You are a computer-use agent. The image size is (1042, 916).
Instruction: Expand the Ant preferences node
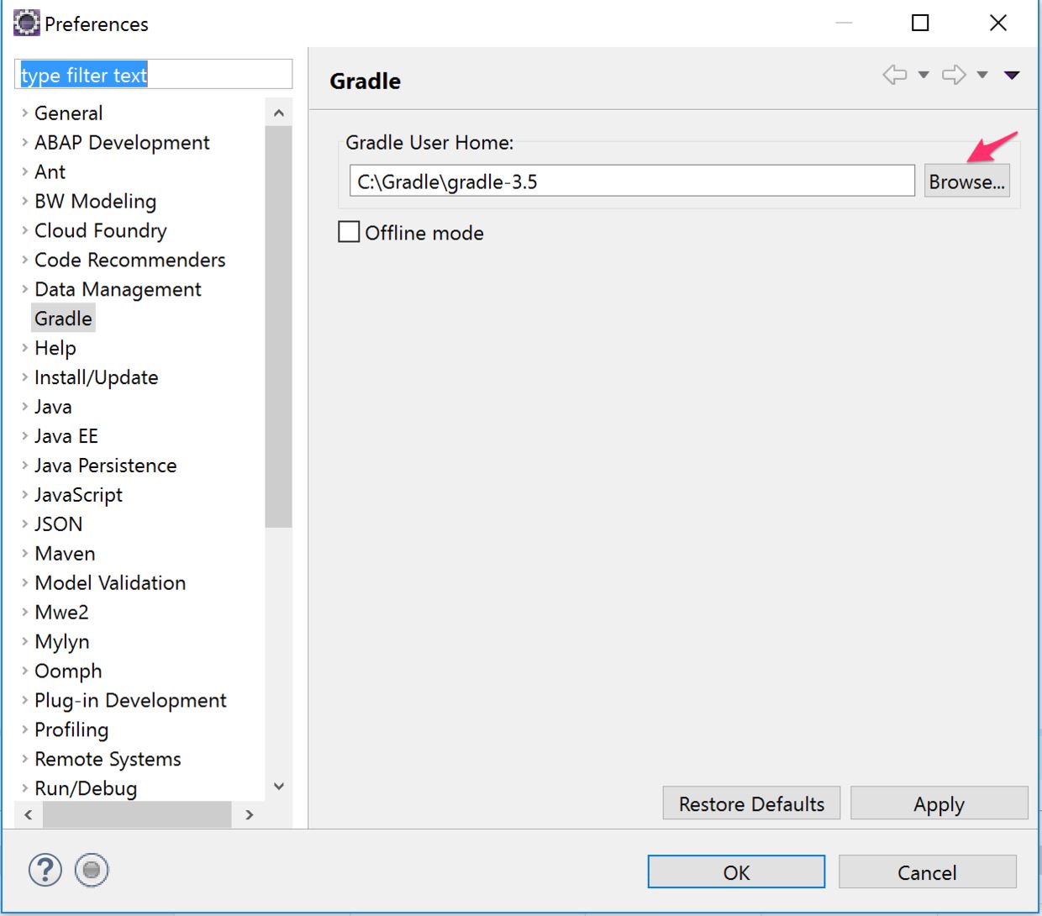[24, 171]
